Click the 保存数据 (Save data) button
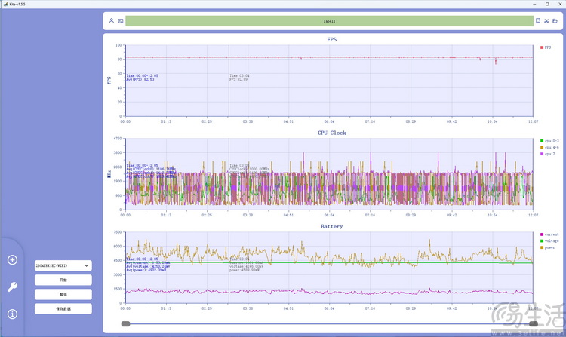566x337 pixels. (63, 308)
